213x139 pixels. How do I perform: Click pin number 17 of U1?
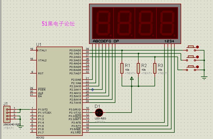(87, 131)
